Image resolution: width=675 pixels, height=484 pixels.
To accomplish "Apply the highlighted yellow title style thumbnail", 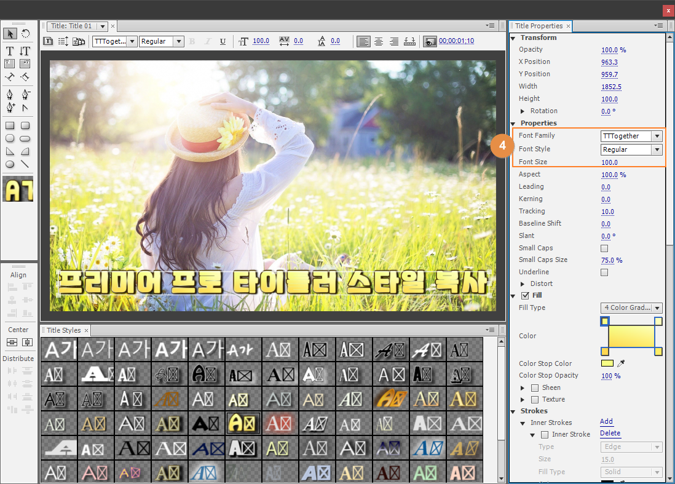I will point(243,423).
